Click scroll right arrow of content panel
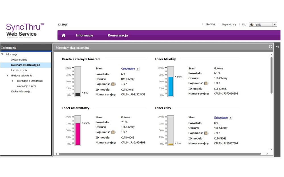Viewport: 284px width, 177px height. point(267,154)
